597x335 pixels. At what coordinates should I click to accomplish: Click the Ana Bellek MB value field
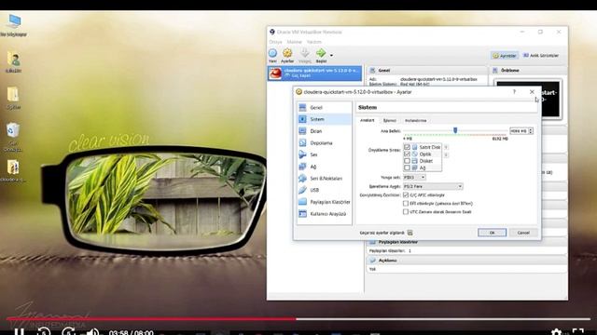[x=519, y=130]
